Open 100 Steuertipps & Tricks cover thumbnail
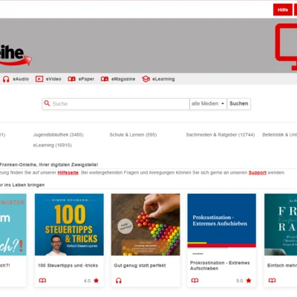297x297 pixels. tap(69, 224)
